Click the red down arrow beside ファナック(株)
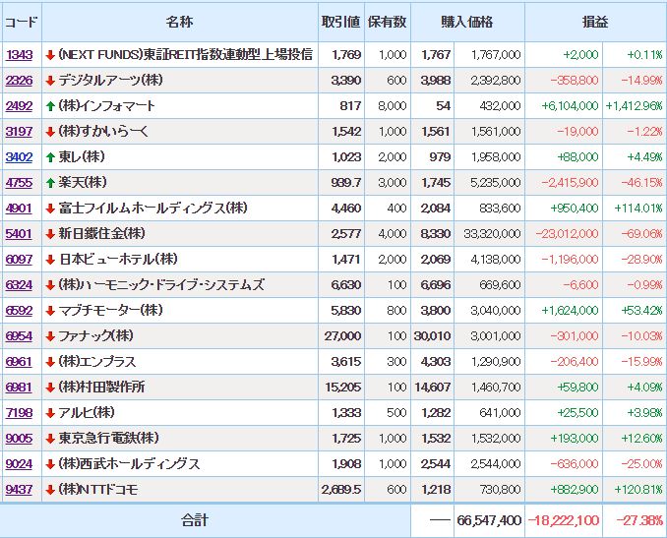 click(x=50, y=336)
